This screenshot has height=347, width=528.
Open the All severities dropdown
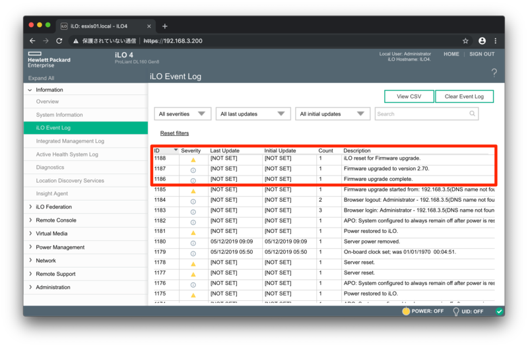tap(183, 113)
